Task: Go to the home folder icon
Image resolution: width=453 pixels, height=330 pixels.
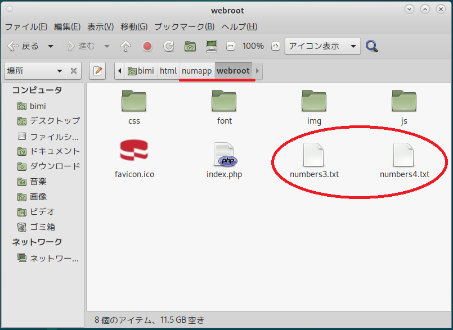Action: pyautogui.click(x=190, y=46)
